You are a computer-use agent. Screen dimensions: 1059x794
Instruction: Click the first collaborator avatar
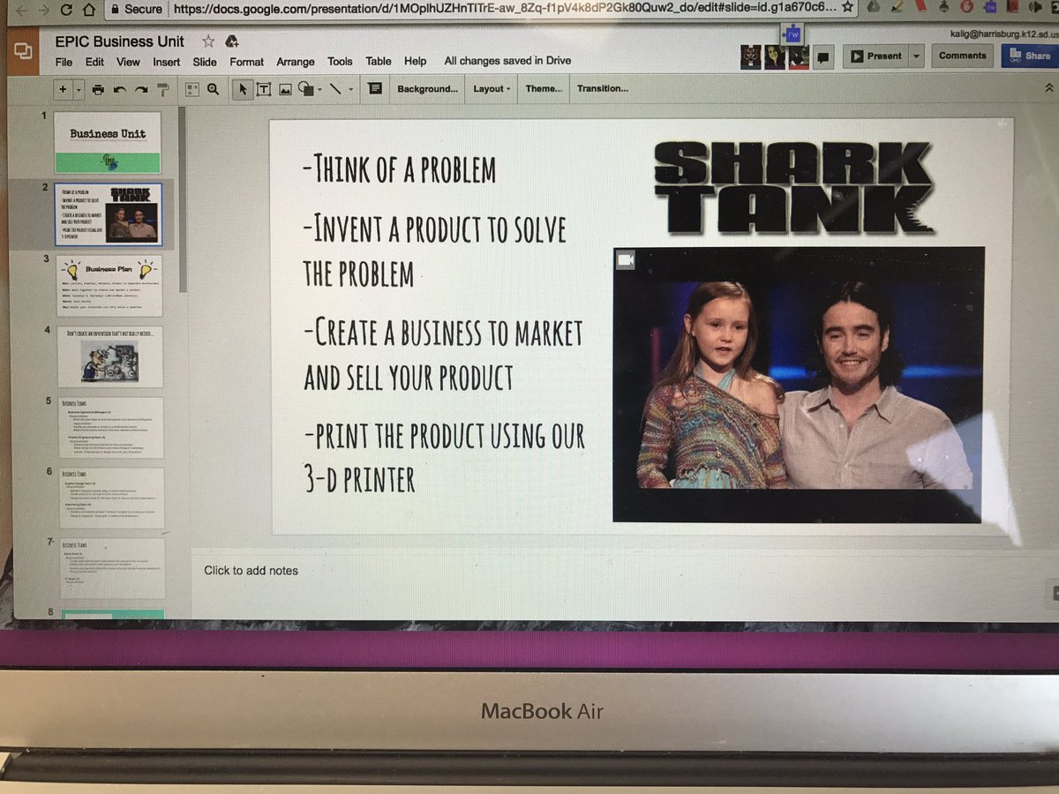750,57
